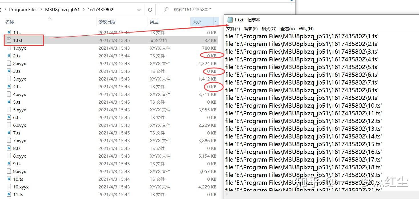Click the refresh icon in address bar

(x=150, y=9)
